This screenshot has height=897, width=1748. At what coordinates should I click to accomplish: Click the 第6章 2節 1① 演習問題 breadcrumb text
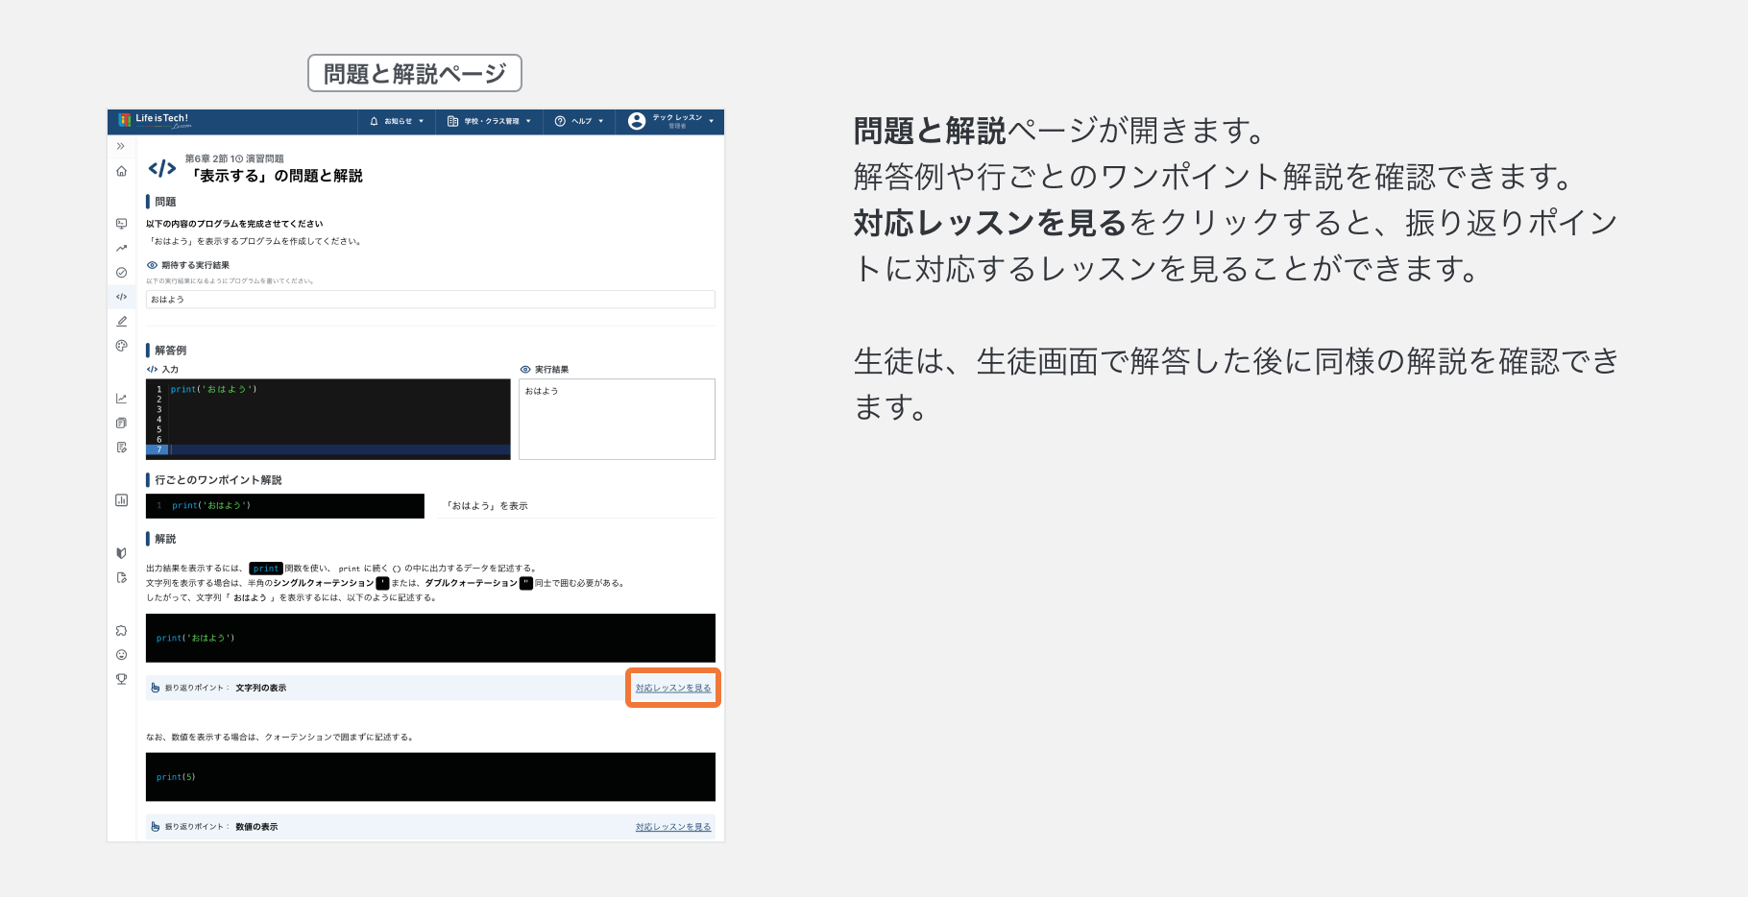234,158
